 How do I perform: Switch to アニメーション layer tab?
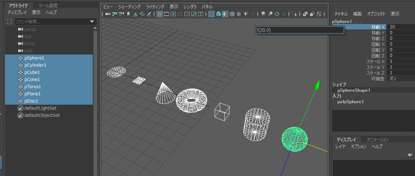[378, 139]
